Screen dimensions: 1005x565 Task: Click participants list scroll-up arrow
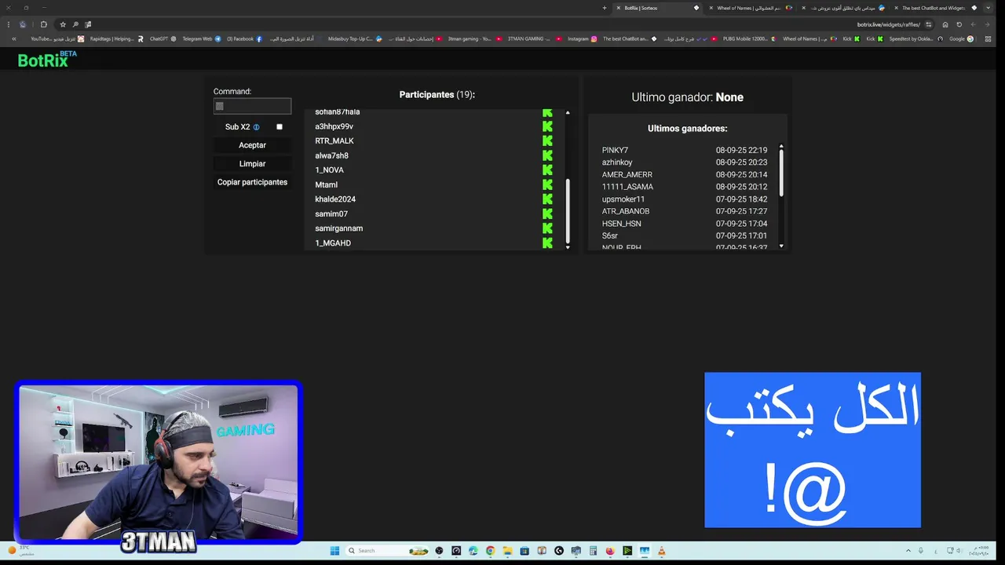click(x=568, y=113)
